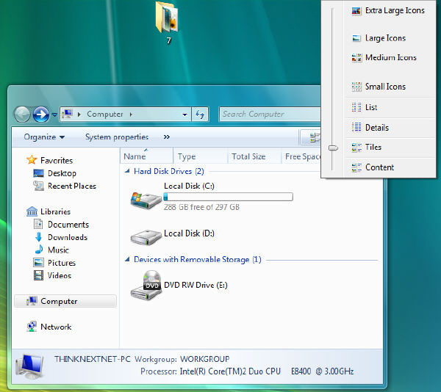The width and height of the screenshot is (441, 392).
Task: Click the view size slider handle
Action: (x=333, y=148)
